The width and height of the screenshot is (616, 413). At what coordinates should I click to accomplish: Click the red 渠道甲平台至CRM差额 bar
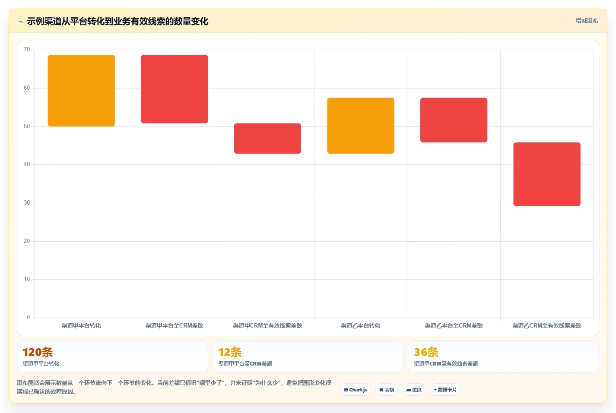pyautogui.click(x=175, y=89)
